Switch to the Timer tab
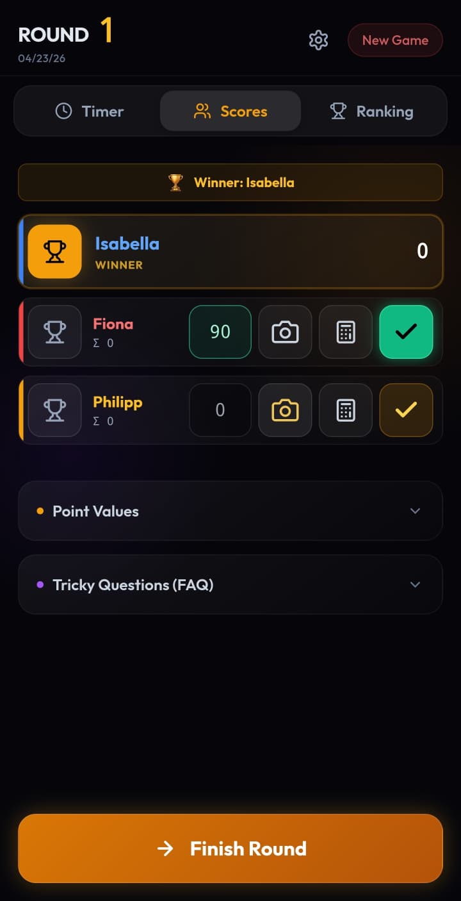 point(90,112)
